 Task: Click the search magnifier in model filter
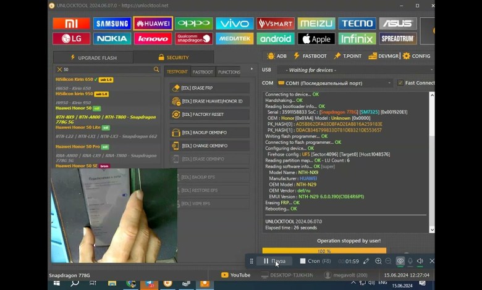[x=156, y=70]
